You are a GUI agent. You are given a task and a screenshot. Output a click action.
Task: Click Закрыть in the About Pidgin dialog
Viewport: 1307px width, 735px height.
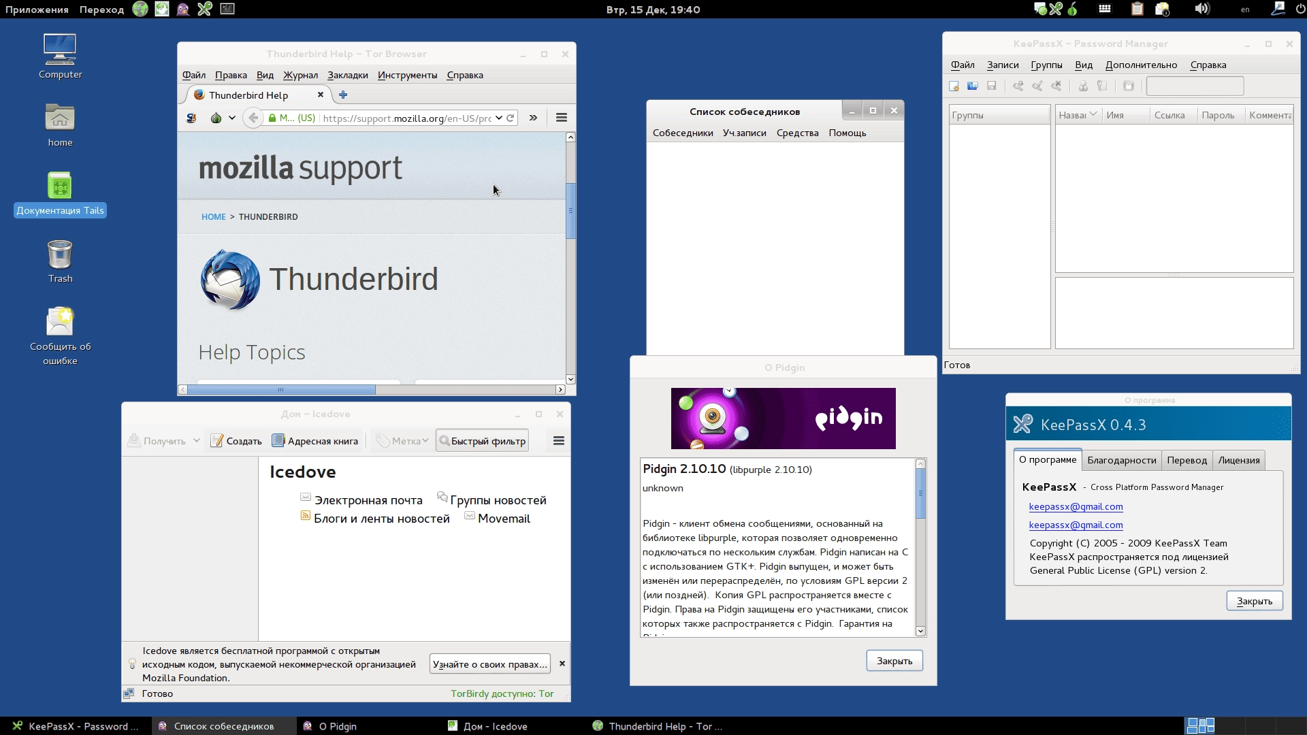tap(894, 661)
